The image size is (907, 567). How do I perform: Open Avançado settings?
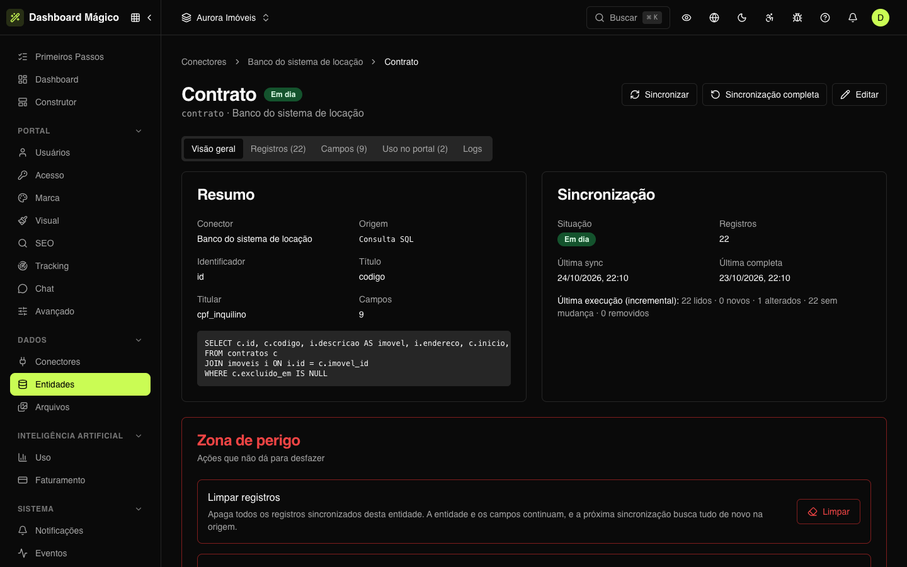coord(80,311)
